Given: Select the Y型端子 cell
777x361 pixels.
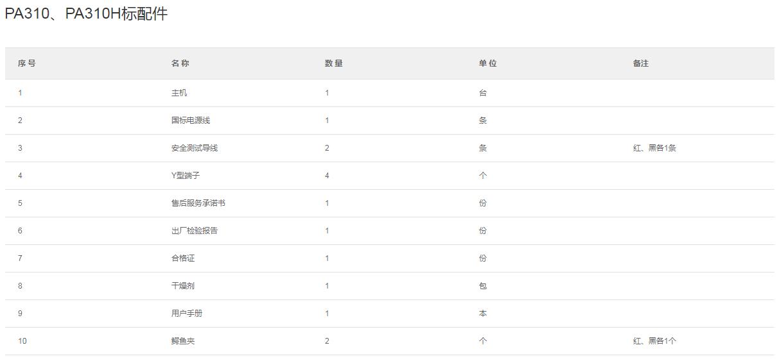Looking at the screenshot, I should 186,176.
